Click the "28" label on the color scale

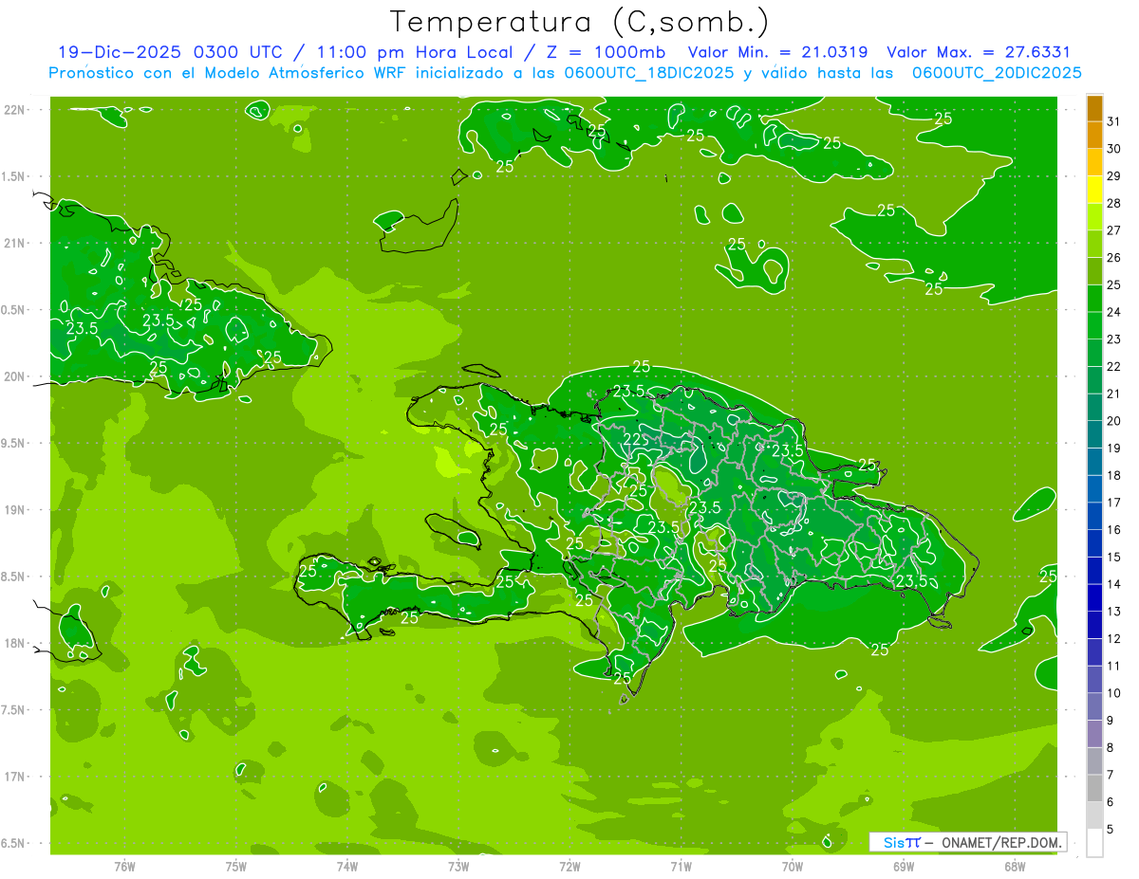[x=1114, y=203]
